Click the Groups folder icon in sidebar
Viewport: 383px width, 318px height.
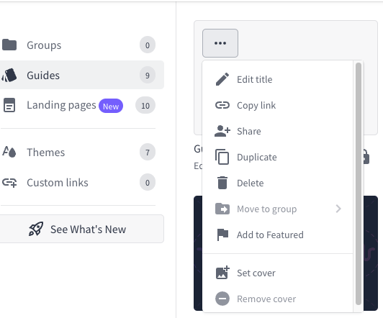(9, 45)
